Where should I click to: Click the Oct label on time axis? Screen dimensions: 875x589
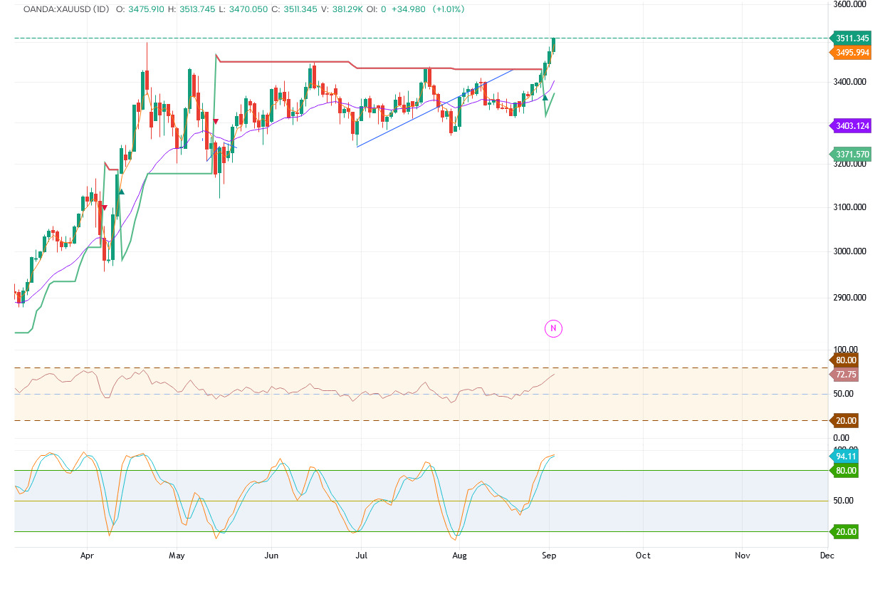pyautogui.click(x=643, y=555)
